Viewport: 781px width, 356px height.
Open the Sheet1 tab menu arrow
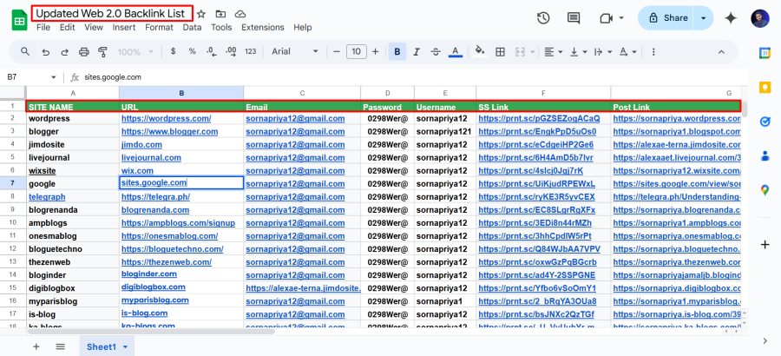click(126, 347)
